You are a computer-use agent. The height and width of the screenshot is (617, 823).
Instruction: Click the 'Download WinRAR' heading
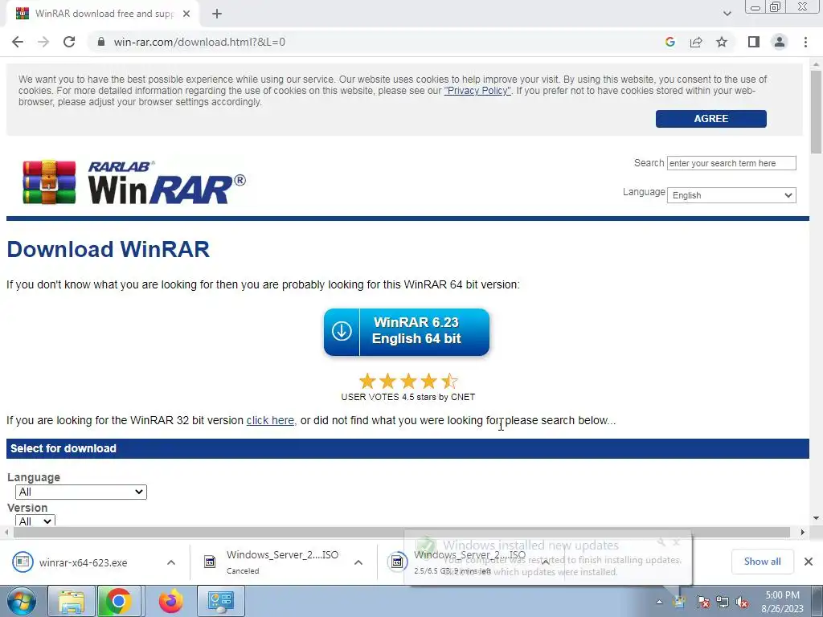109,249
